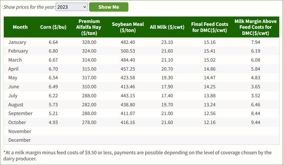Click the November row label
Image resolution: width=283 pixels, height=165 pixels.
[x=20, y=131]
